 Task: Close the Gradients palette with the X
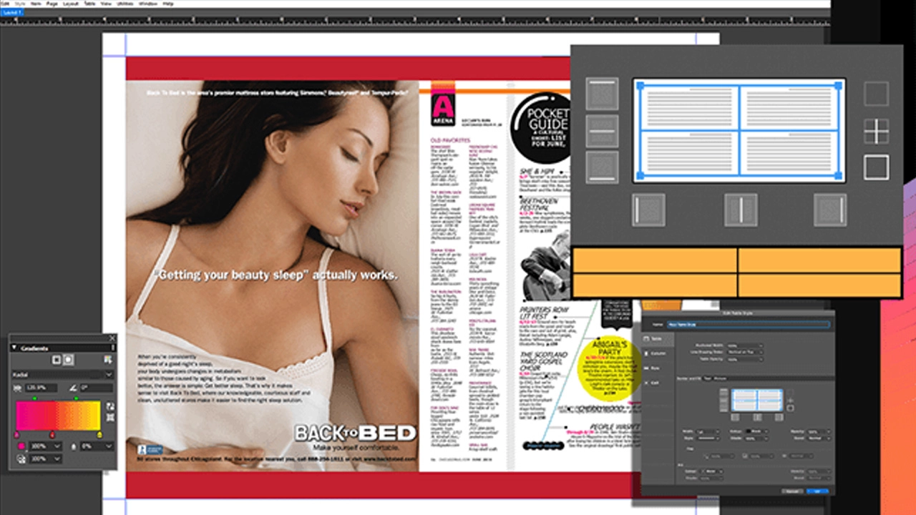(112, 338)
